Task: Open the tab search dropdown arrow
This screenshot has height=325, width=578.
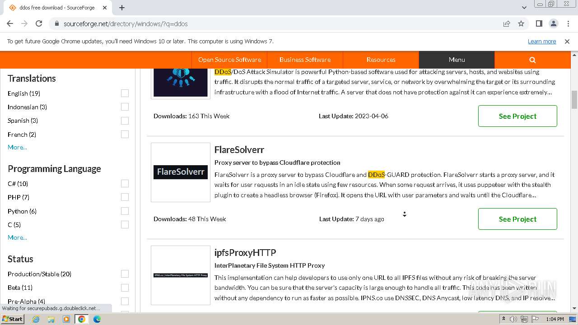Action: 524,8
